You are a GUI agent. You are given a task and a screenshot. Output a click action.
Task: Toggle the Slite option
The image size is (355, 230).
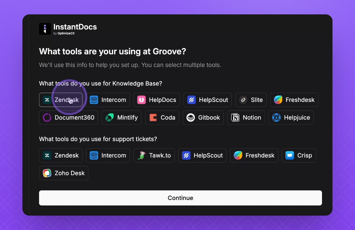pyautogui.click(x=251, y=100)
